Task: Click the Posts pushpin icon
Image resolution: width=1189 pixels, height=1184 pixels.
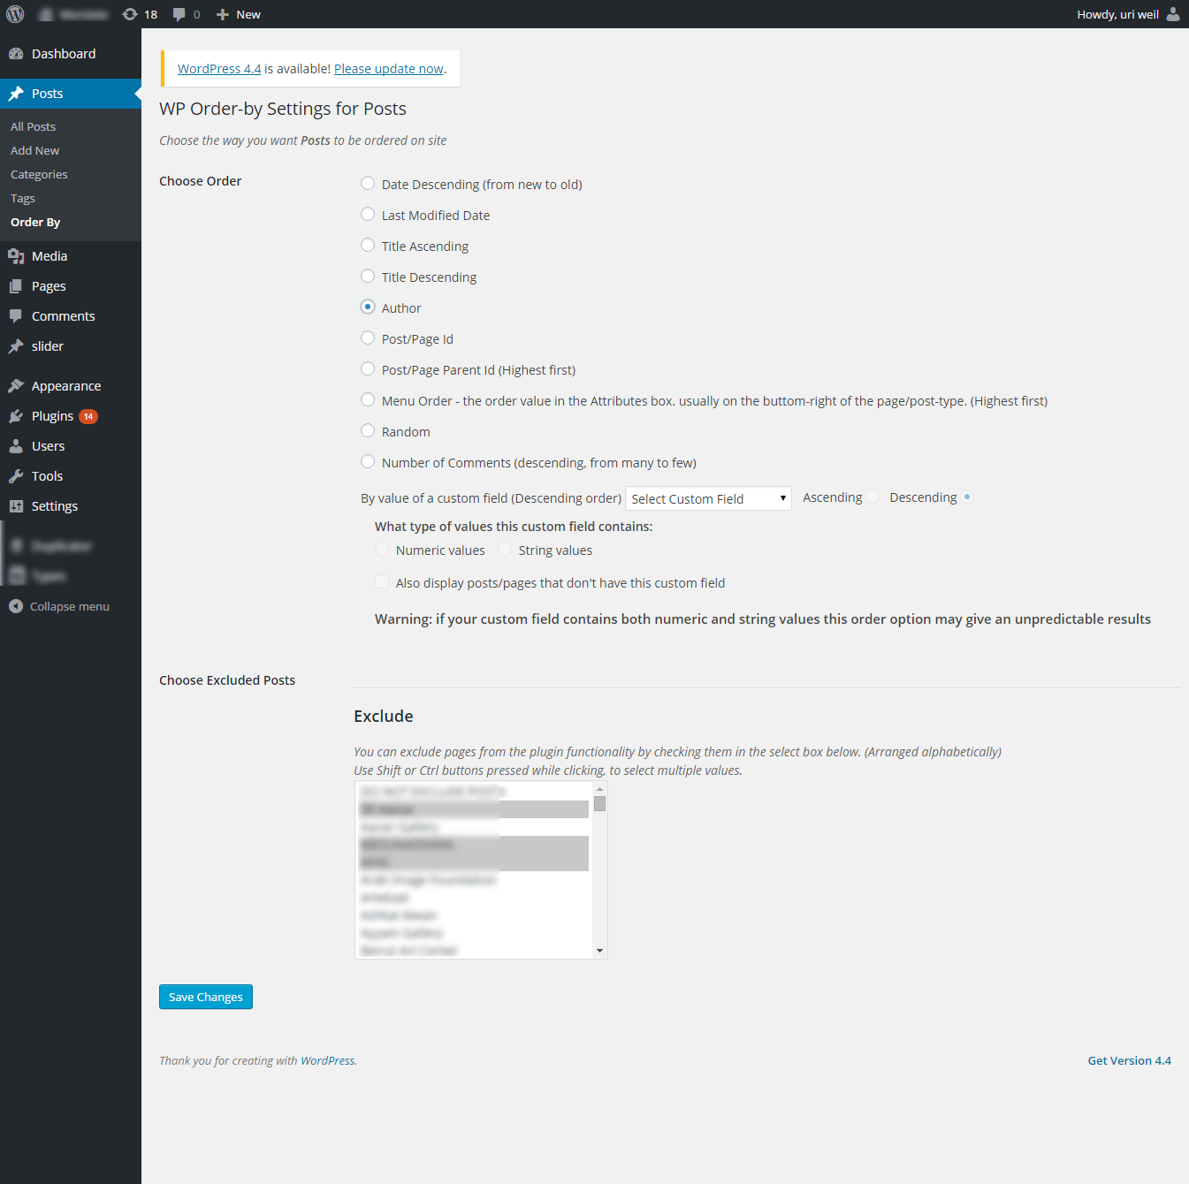Action: click(16, 94)
